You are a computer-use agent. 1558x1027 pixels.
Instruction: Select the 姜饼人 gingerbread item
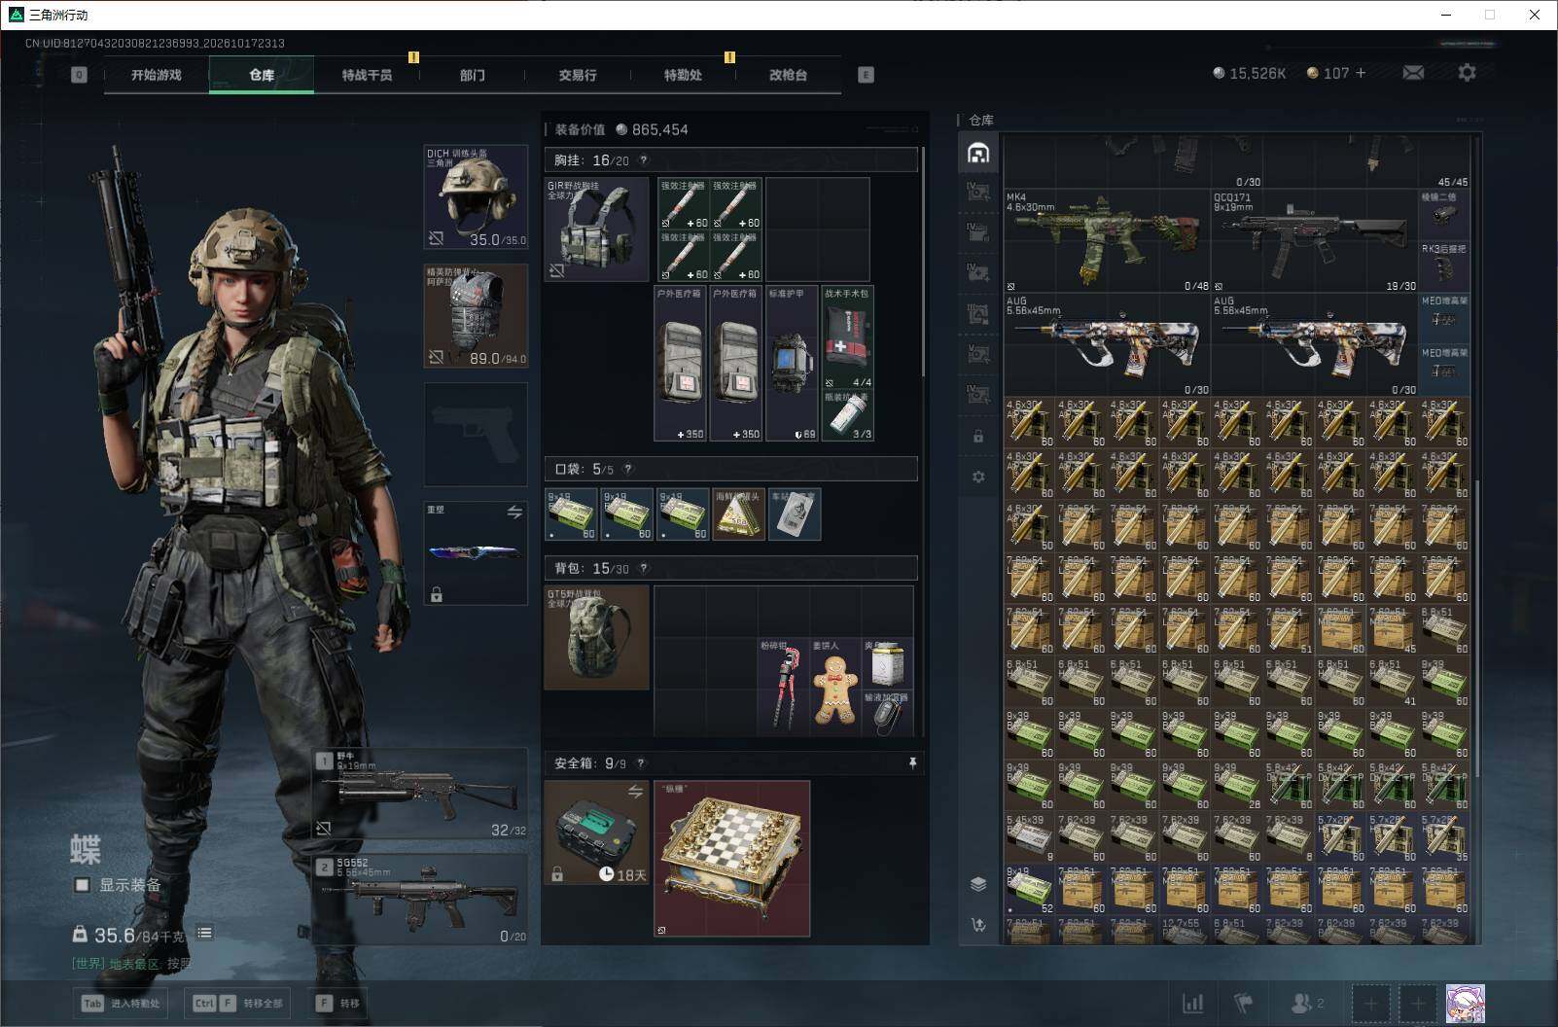click(833, 687)
